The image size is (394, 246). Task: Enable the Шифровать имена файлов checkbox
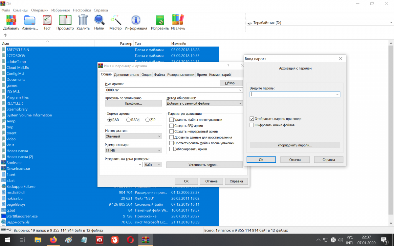252,125
